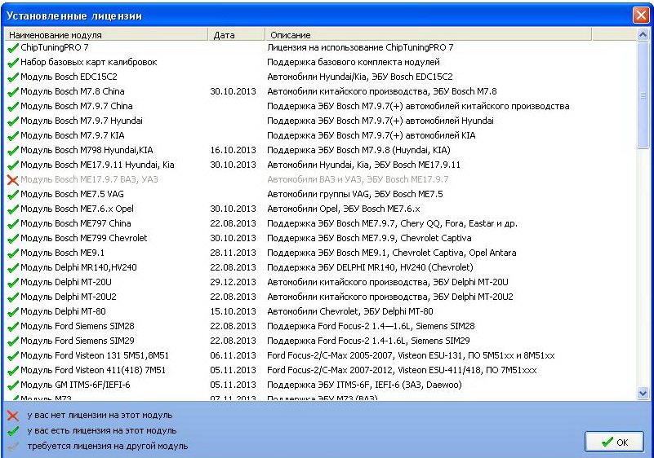The width and height of the screenshot is (654, 458).
Task: Click legend text у вас нет лицензии на этот модуль
Action: pyautogui.click(x=100, y=415)
